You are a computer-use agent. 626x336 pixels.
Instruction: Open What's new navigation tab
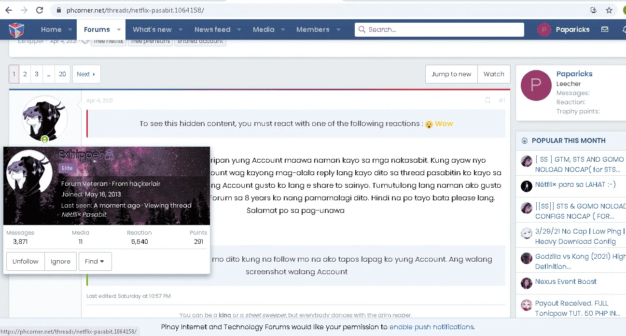(x=153, y=29)
